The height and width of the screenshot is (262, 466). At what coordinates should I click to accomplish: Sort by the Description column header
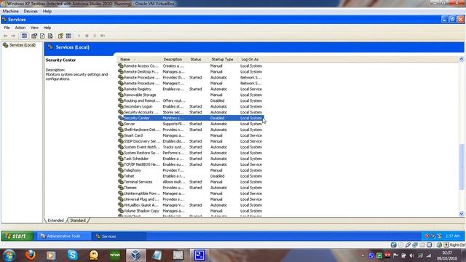tap(174, 60)
